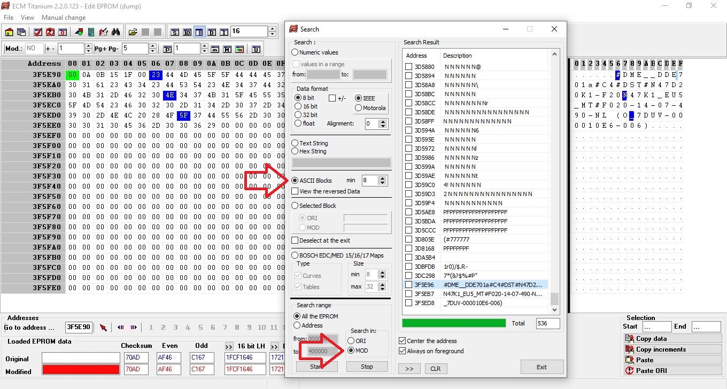Enable the 'View the reversed Data' checkbox
This screenshot has width=727, height=389.
pos(295,191)
